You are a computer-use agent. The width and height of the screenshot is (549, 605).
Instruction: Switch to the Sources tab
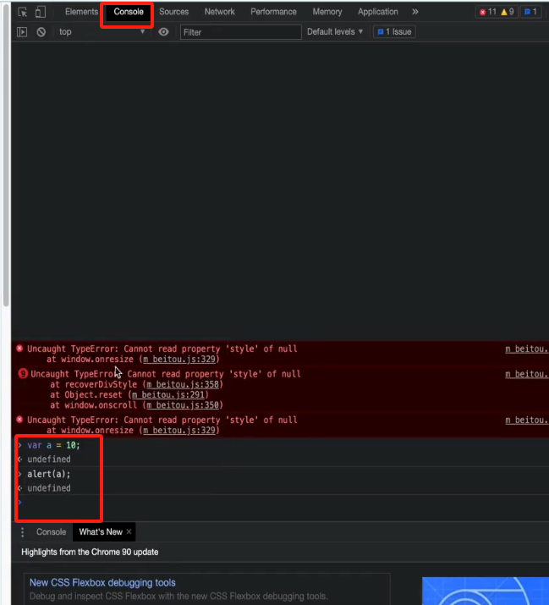click(174, 12)
